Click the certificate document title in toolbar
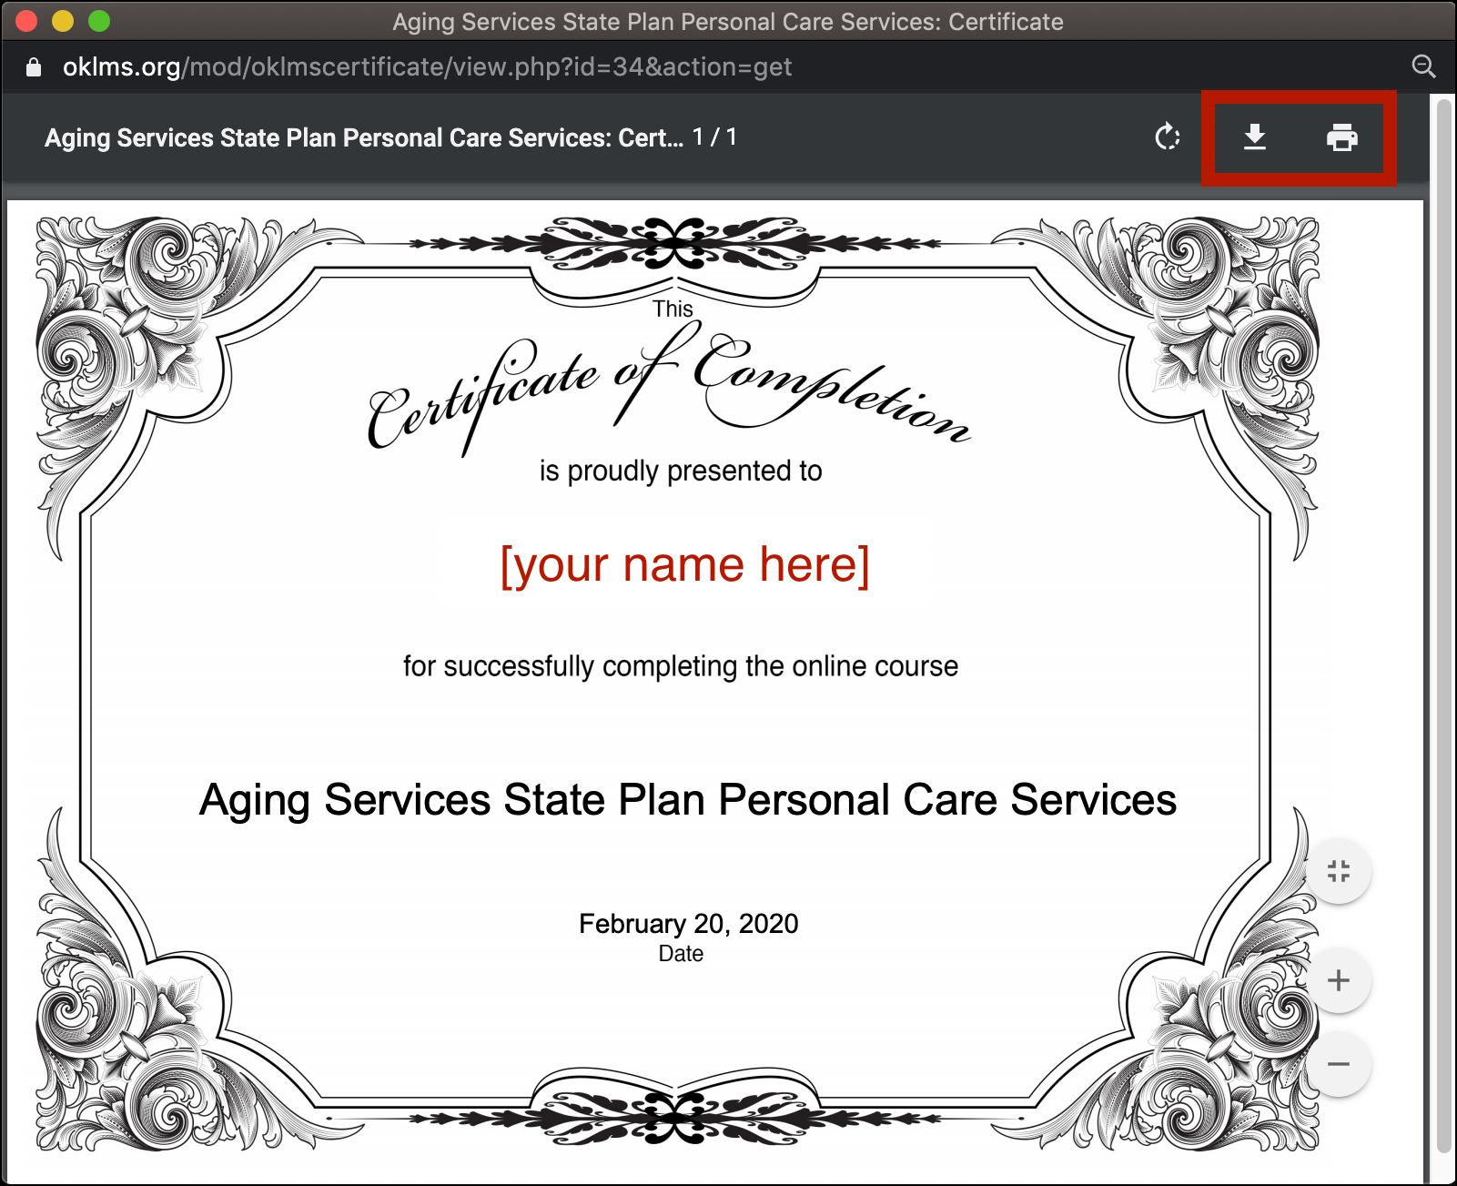Viewport: 1457px width, 1186px height. pos(364,137)
